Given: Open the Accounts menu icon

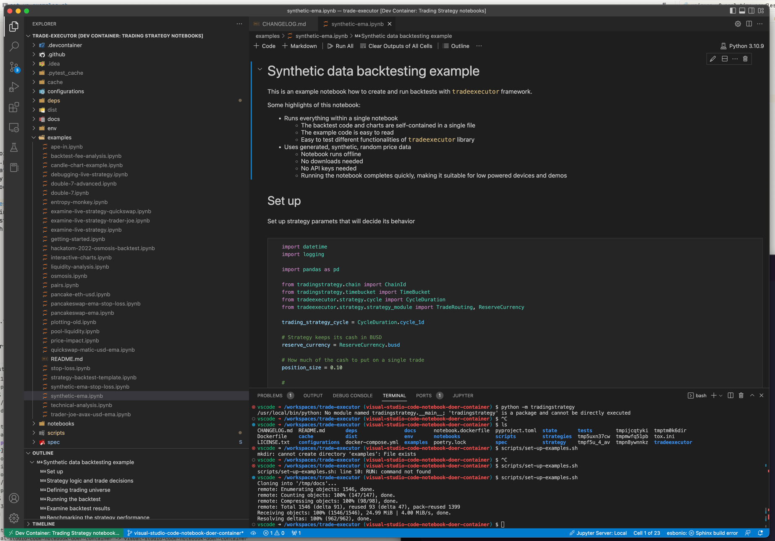Looking at the screenshot, I should coord(14,498).
